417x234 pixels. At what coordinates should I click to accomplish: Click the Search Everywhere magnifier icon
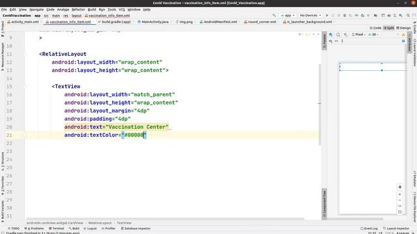coord(408,16)
